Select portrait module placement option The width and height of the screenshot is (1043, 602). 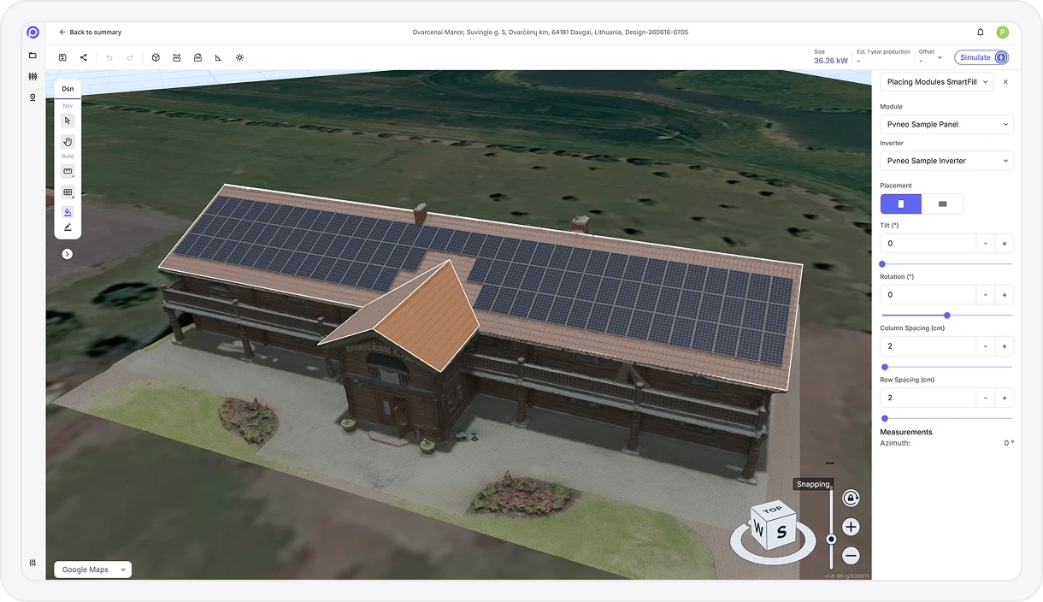pos(901,204)
